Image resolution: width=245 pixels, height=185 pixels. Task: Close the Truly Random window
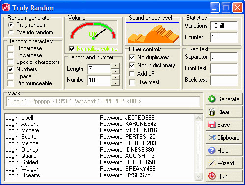(x=237, y=8)
